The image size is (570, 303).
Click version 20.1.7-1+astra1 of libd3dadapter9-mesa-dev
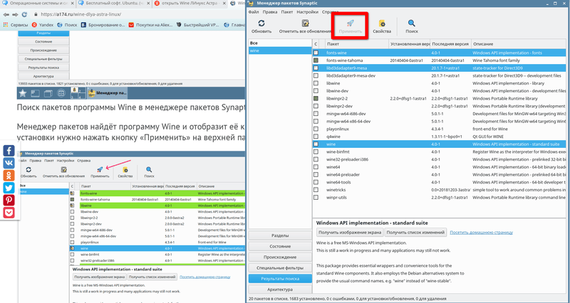coord(446,75)
